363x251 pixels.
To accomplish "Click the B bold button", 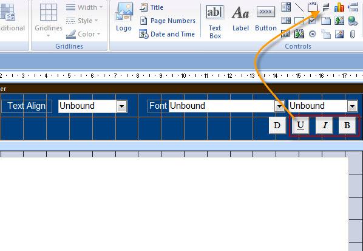I will (x=347, y=125).
